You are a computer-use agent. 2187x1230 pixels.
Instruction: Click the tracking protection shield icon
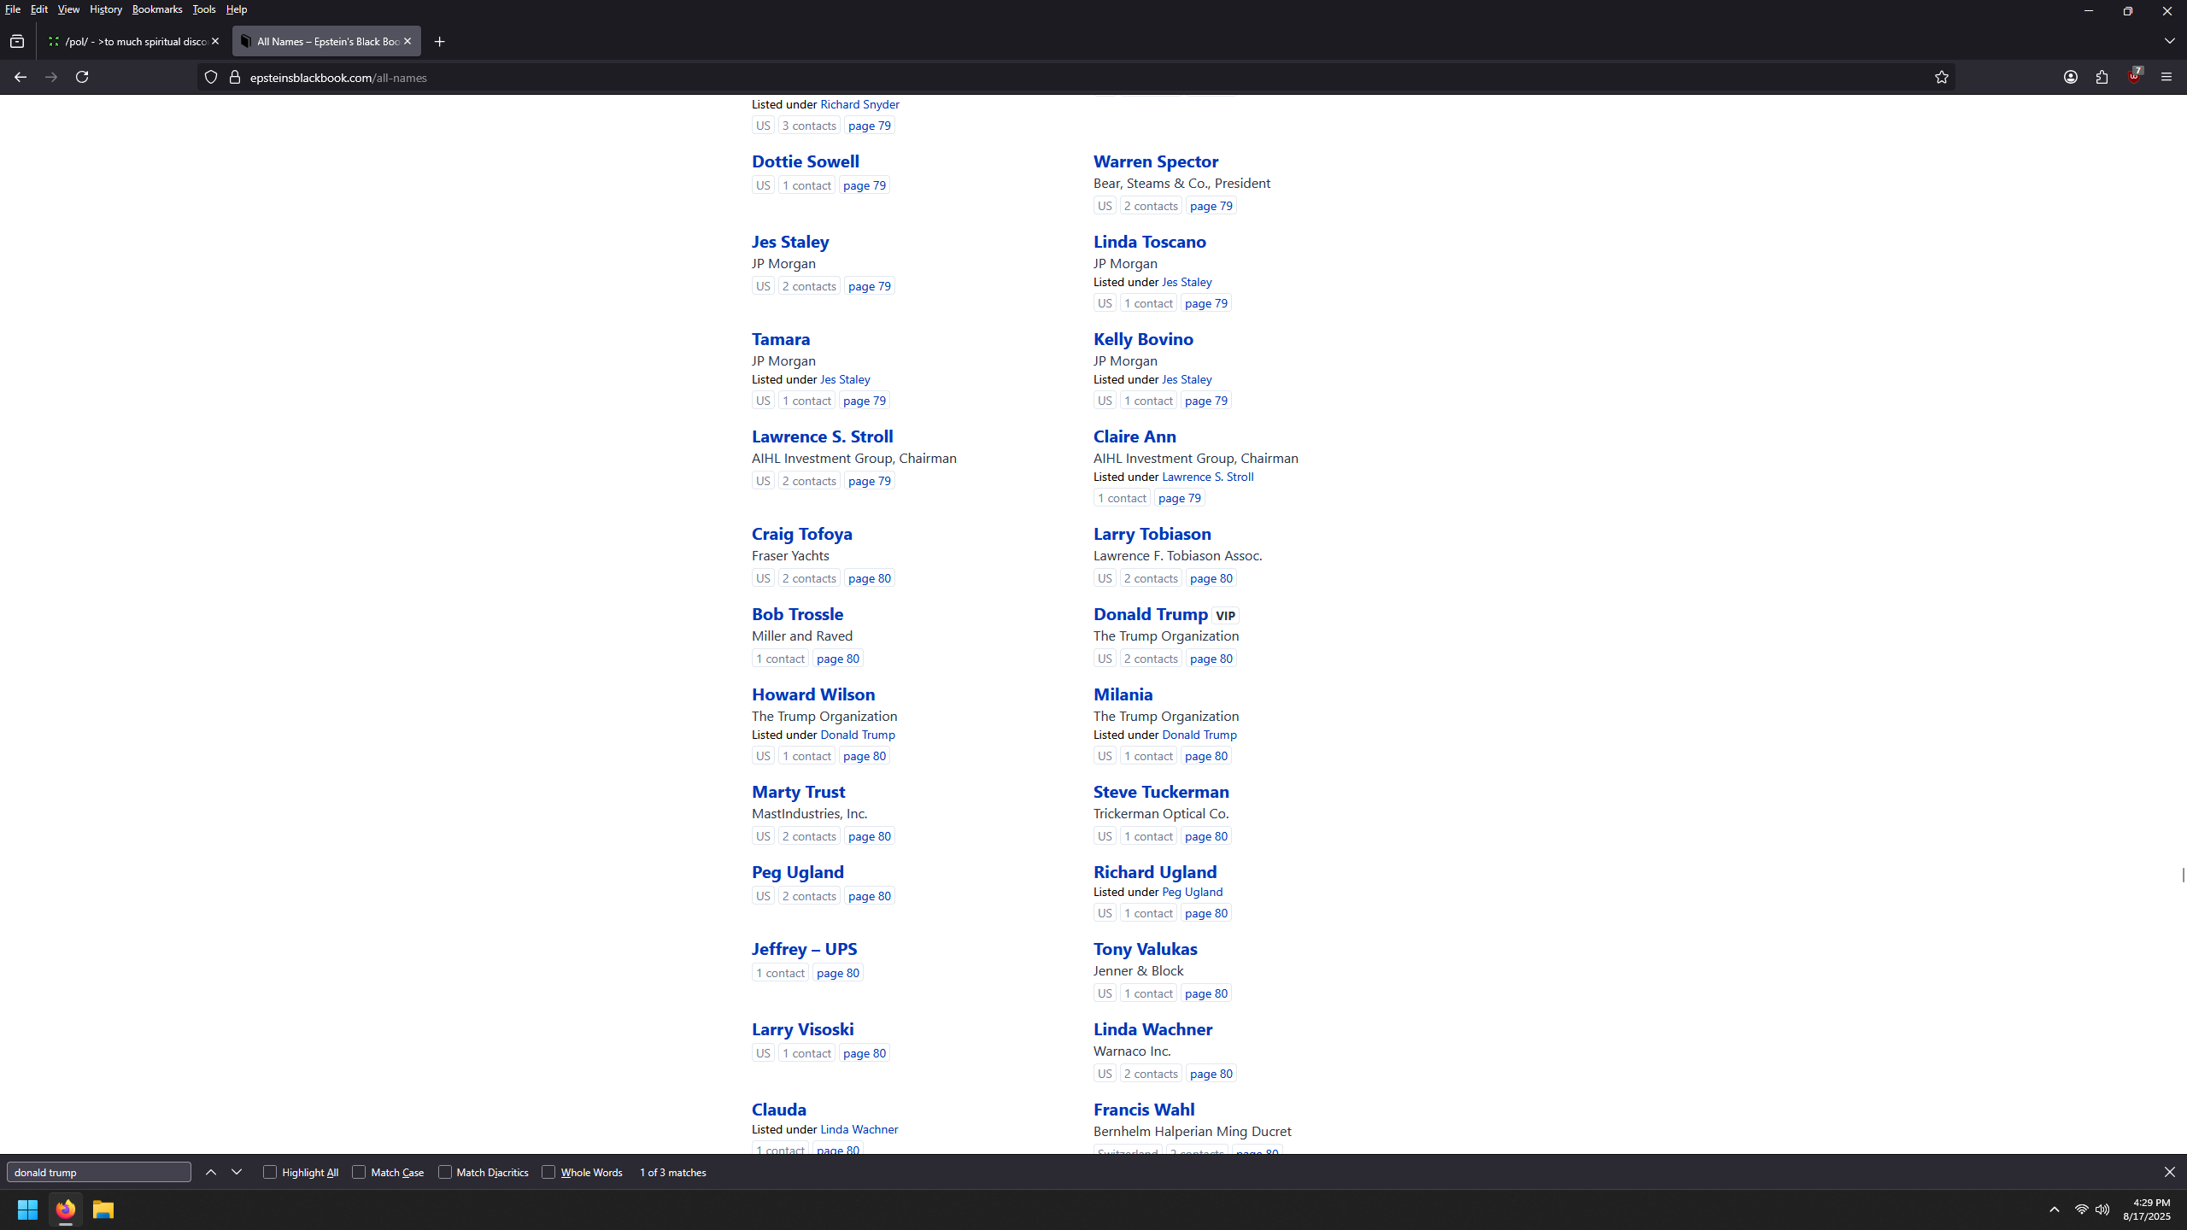pyautogui.click(x=211, y=77)
